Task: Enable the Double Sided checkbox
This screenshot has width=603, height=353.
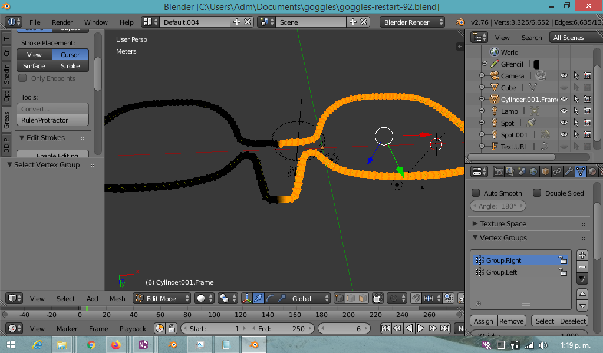Action: (537, 193)
